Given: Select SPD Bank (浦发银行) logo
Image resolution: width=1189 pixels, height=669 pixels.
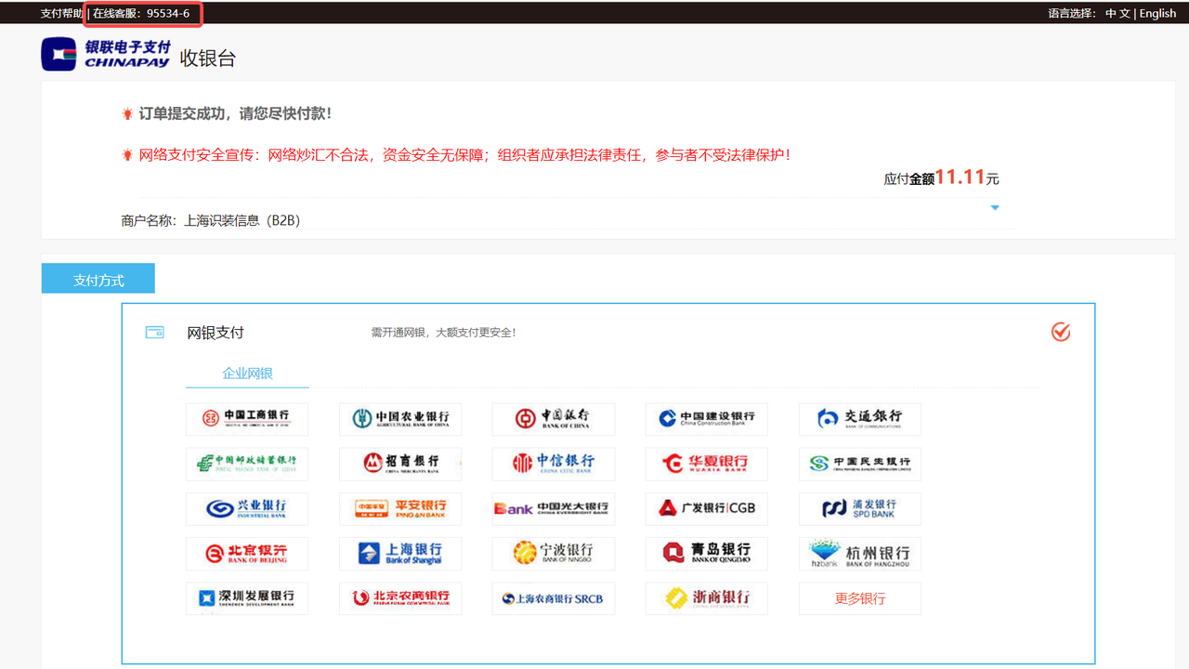Looking at the screenshot, I should [x=860, y=509].
